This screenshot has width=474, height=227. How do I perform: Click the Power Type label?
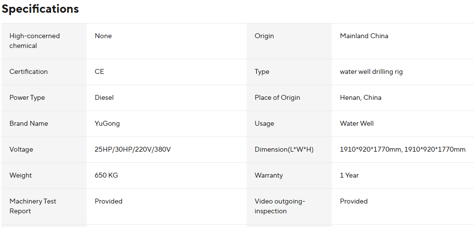(27, 97)
